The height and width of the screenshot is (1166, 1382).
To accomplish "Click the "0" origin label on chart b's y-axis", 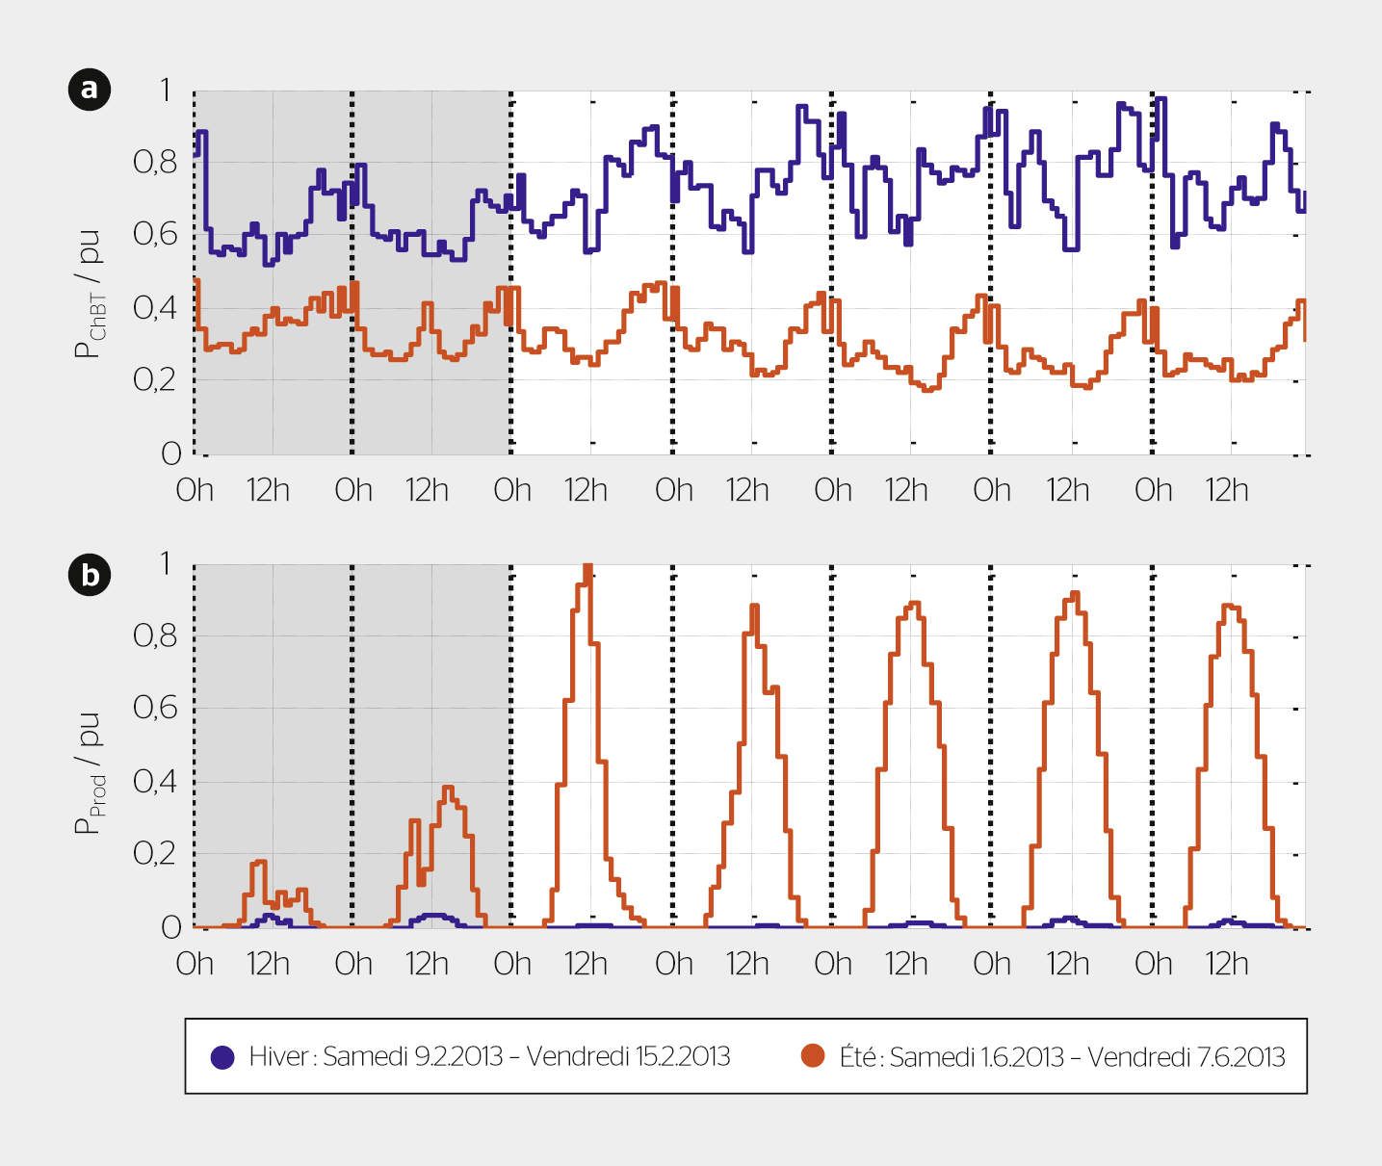I will [170, 927].
